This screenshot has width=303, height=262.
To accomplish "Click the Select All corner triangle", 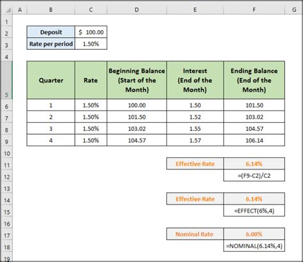I will click(7, 10).
